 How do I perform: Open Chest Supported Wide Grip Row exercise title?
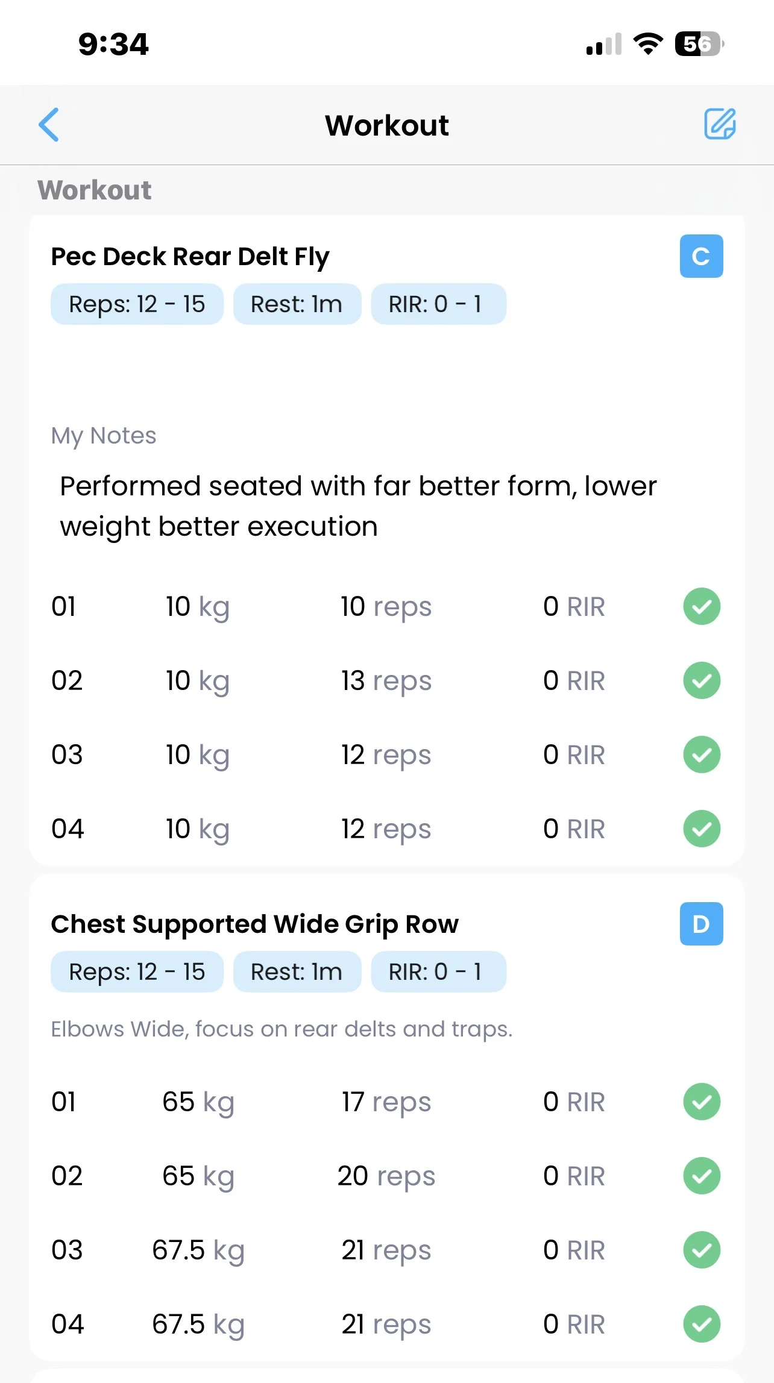pos(254,924)
